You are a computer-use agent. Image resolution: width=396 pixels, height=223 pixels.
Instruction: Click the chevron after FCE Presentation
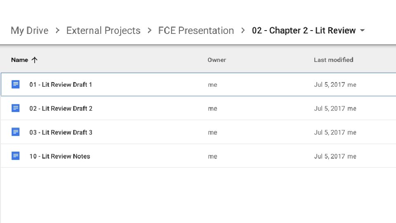coord(243,31)
